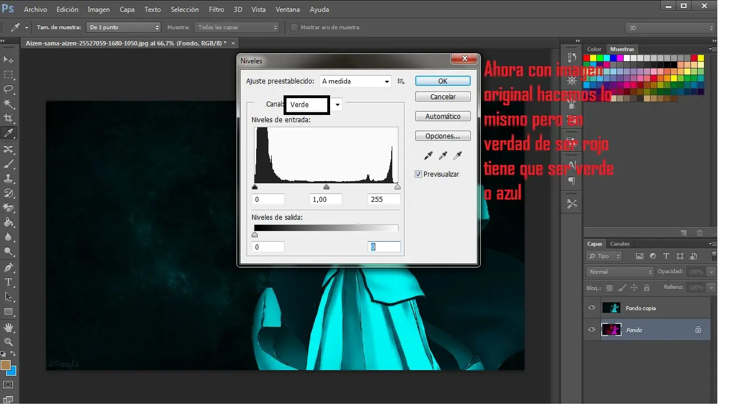Toggle shape layer filter in Capas panel

tap(680, 256)
